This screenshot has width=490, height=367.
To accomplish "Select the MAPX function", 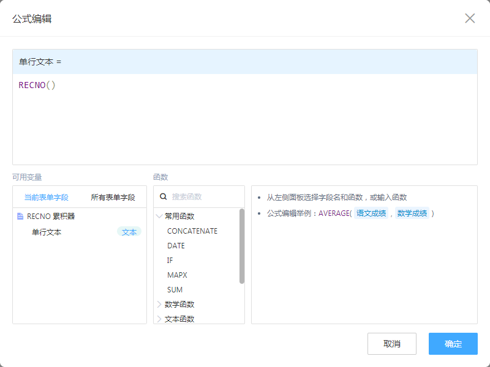I will click(x=177, y=275).
